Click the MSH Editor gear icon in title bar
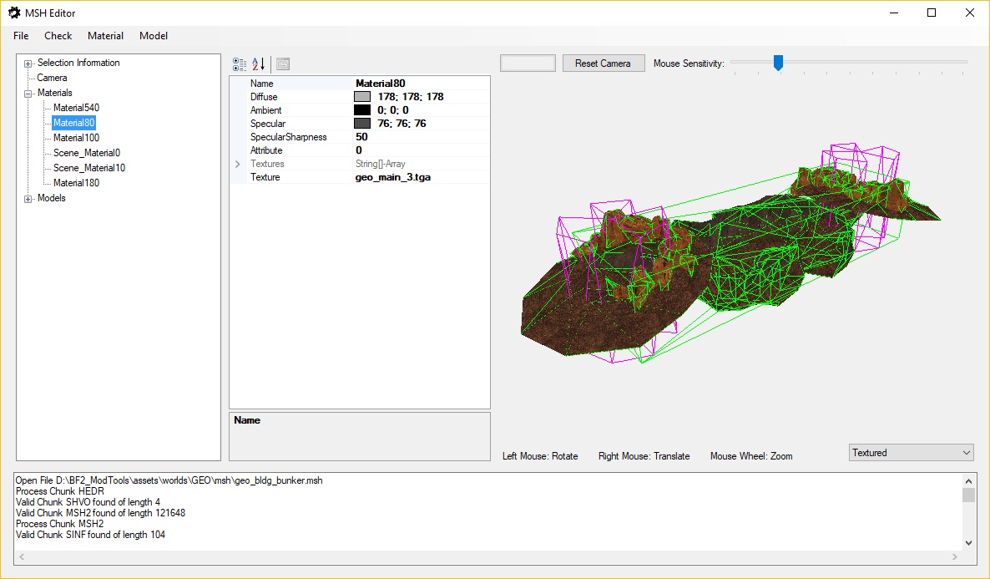 [x=14, y=13]
